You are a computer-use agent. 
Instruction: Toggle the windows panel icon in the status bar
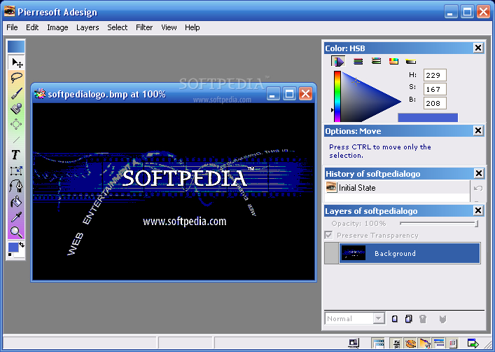pyautogui.click(x=378, y=343)
